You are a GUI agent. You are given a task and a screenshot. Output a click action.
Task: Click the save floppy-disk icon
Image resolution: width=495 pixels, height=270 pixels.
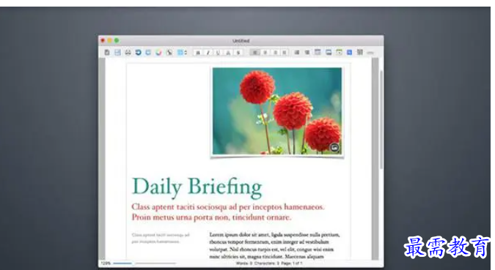(117, 52)
